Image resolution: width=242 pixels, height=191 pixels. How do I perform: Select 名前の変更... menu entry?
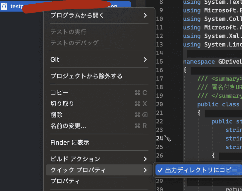99,126
